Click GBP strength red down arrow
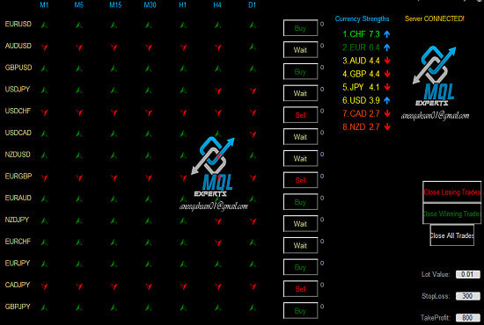The width and height of the screenshot is (484, 325). [387, 74]
